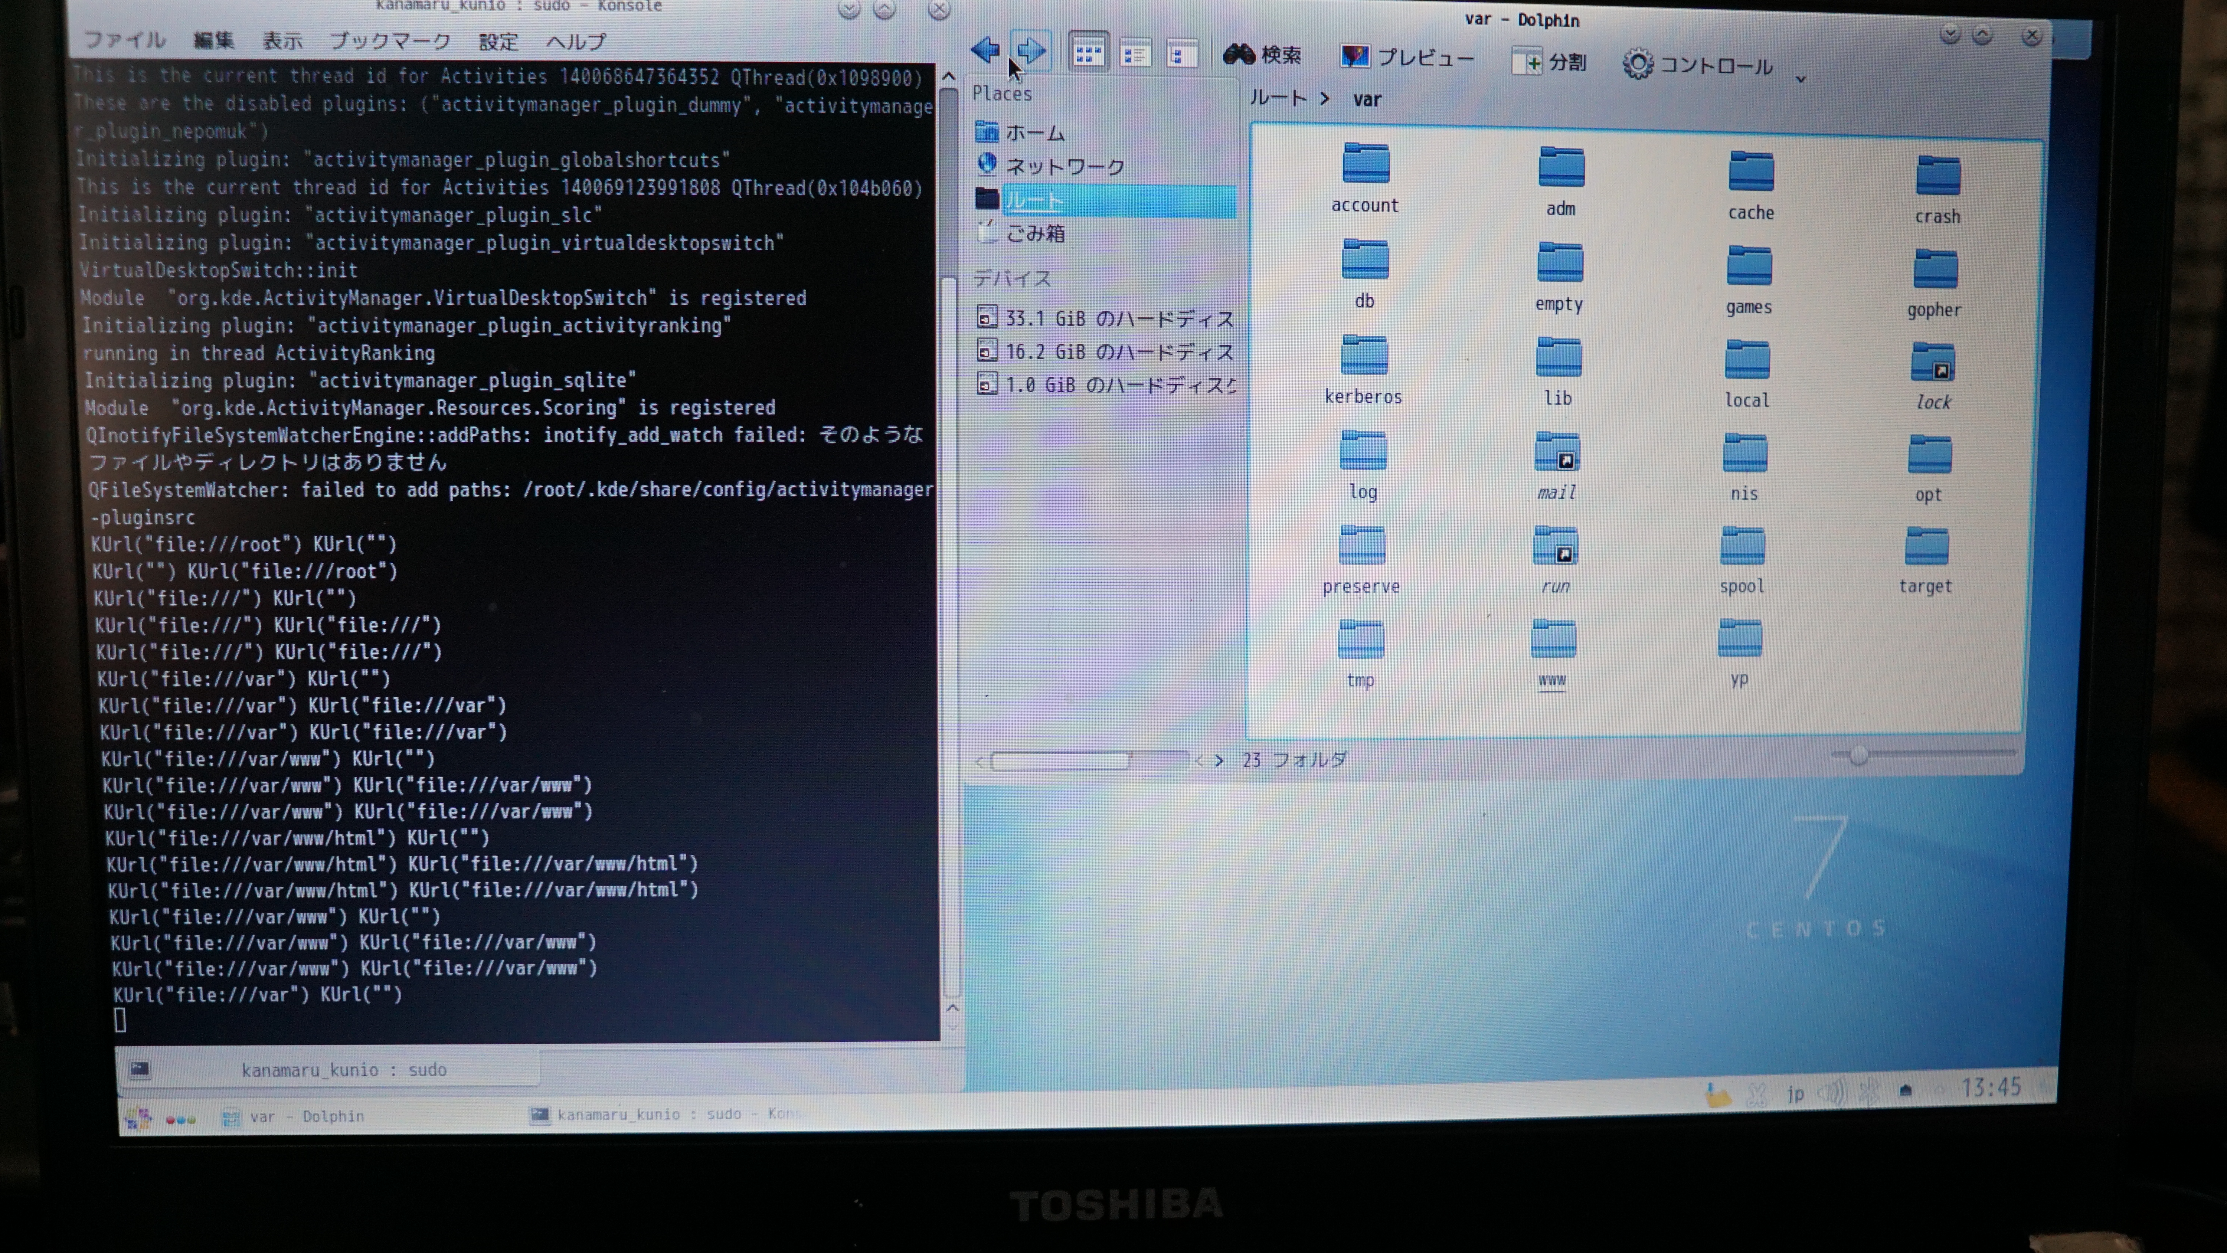
Task: Open the 検索 search tool
Action: pos(1262,55)
